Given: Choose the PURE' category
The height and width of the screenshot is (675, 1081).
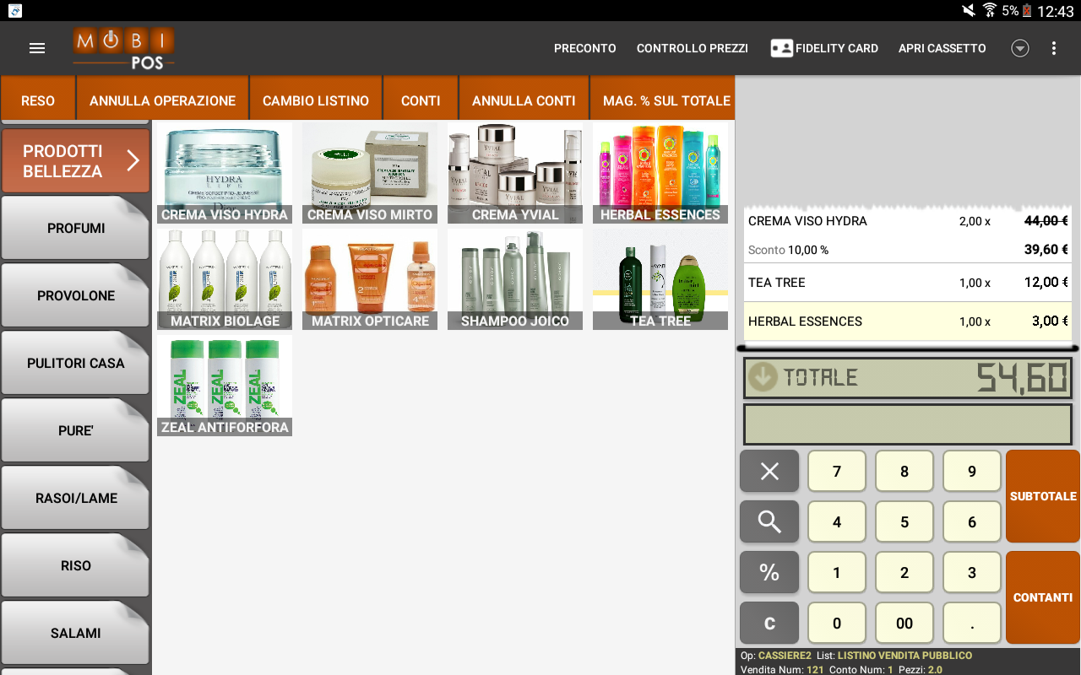Looking at the screenshot, I should pyautogui.click(x=75, y=430).
